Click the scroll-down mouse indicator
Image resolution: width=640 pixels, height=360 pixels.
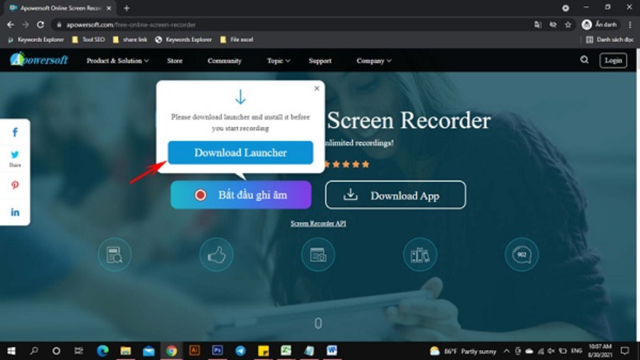(319, 323)
